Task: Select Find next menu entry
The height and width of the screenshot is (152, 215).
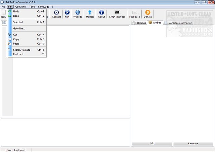Action: click(27, 54)
